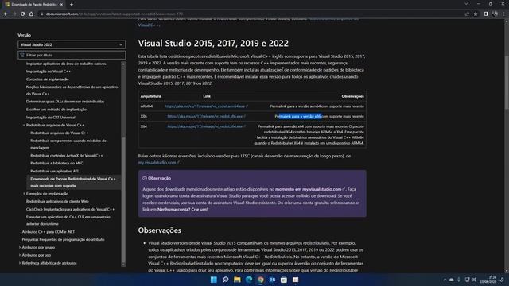Open momento em my.visualstudio.com link in note

(x=309, y=189)
